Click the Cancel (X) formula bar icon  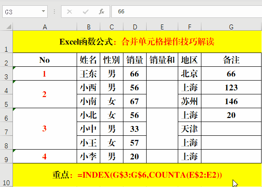(70, 12)
